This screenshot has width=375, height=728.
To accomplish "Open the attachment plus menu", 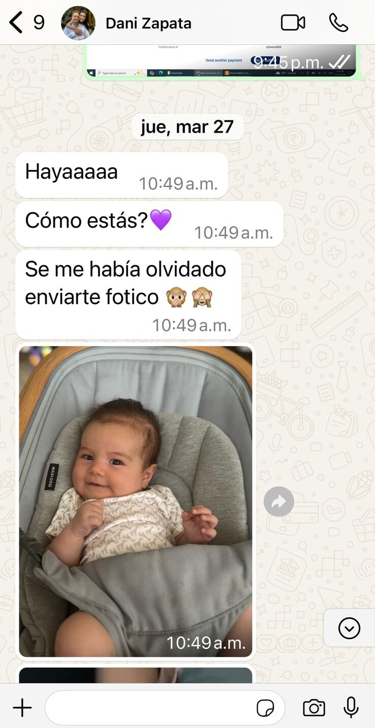I will [22, 707].
